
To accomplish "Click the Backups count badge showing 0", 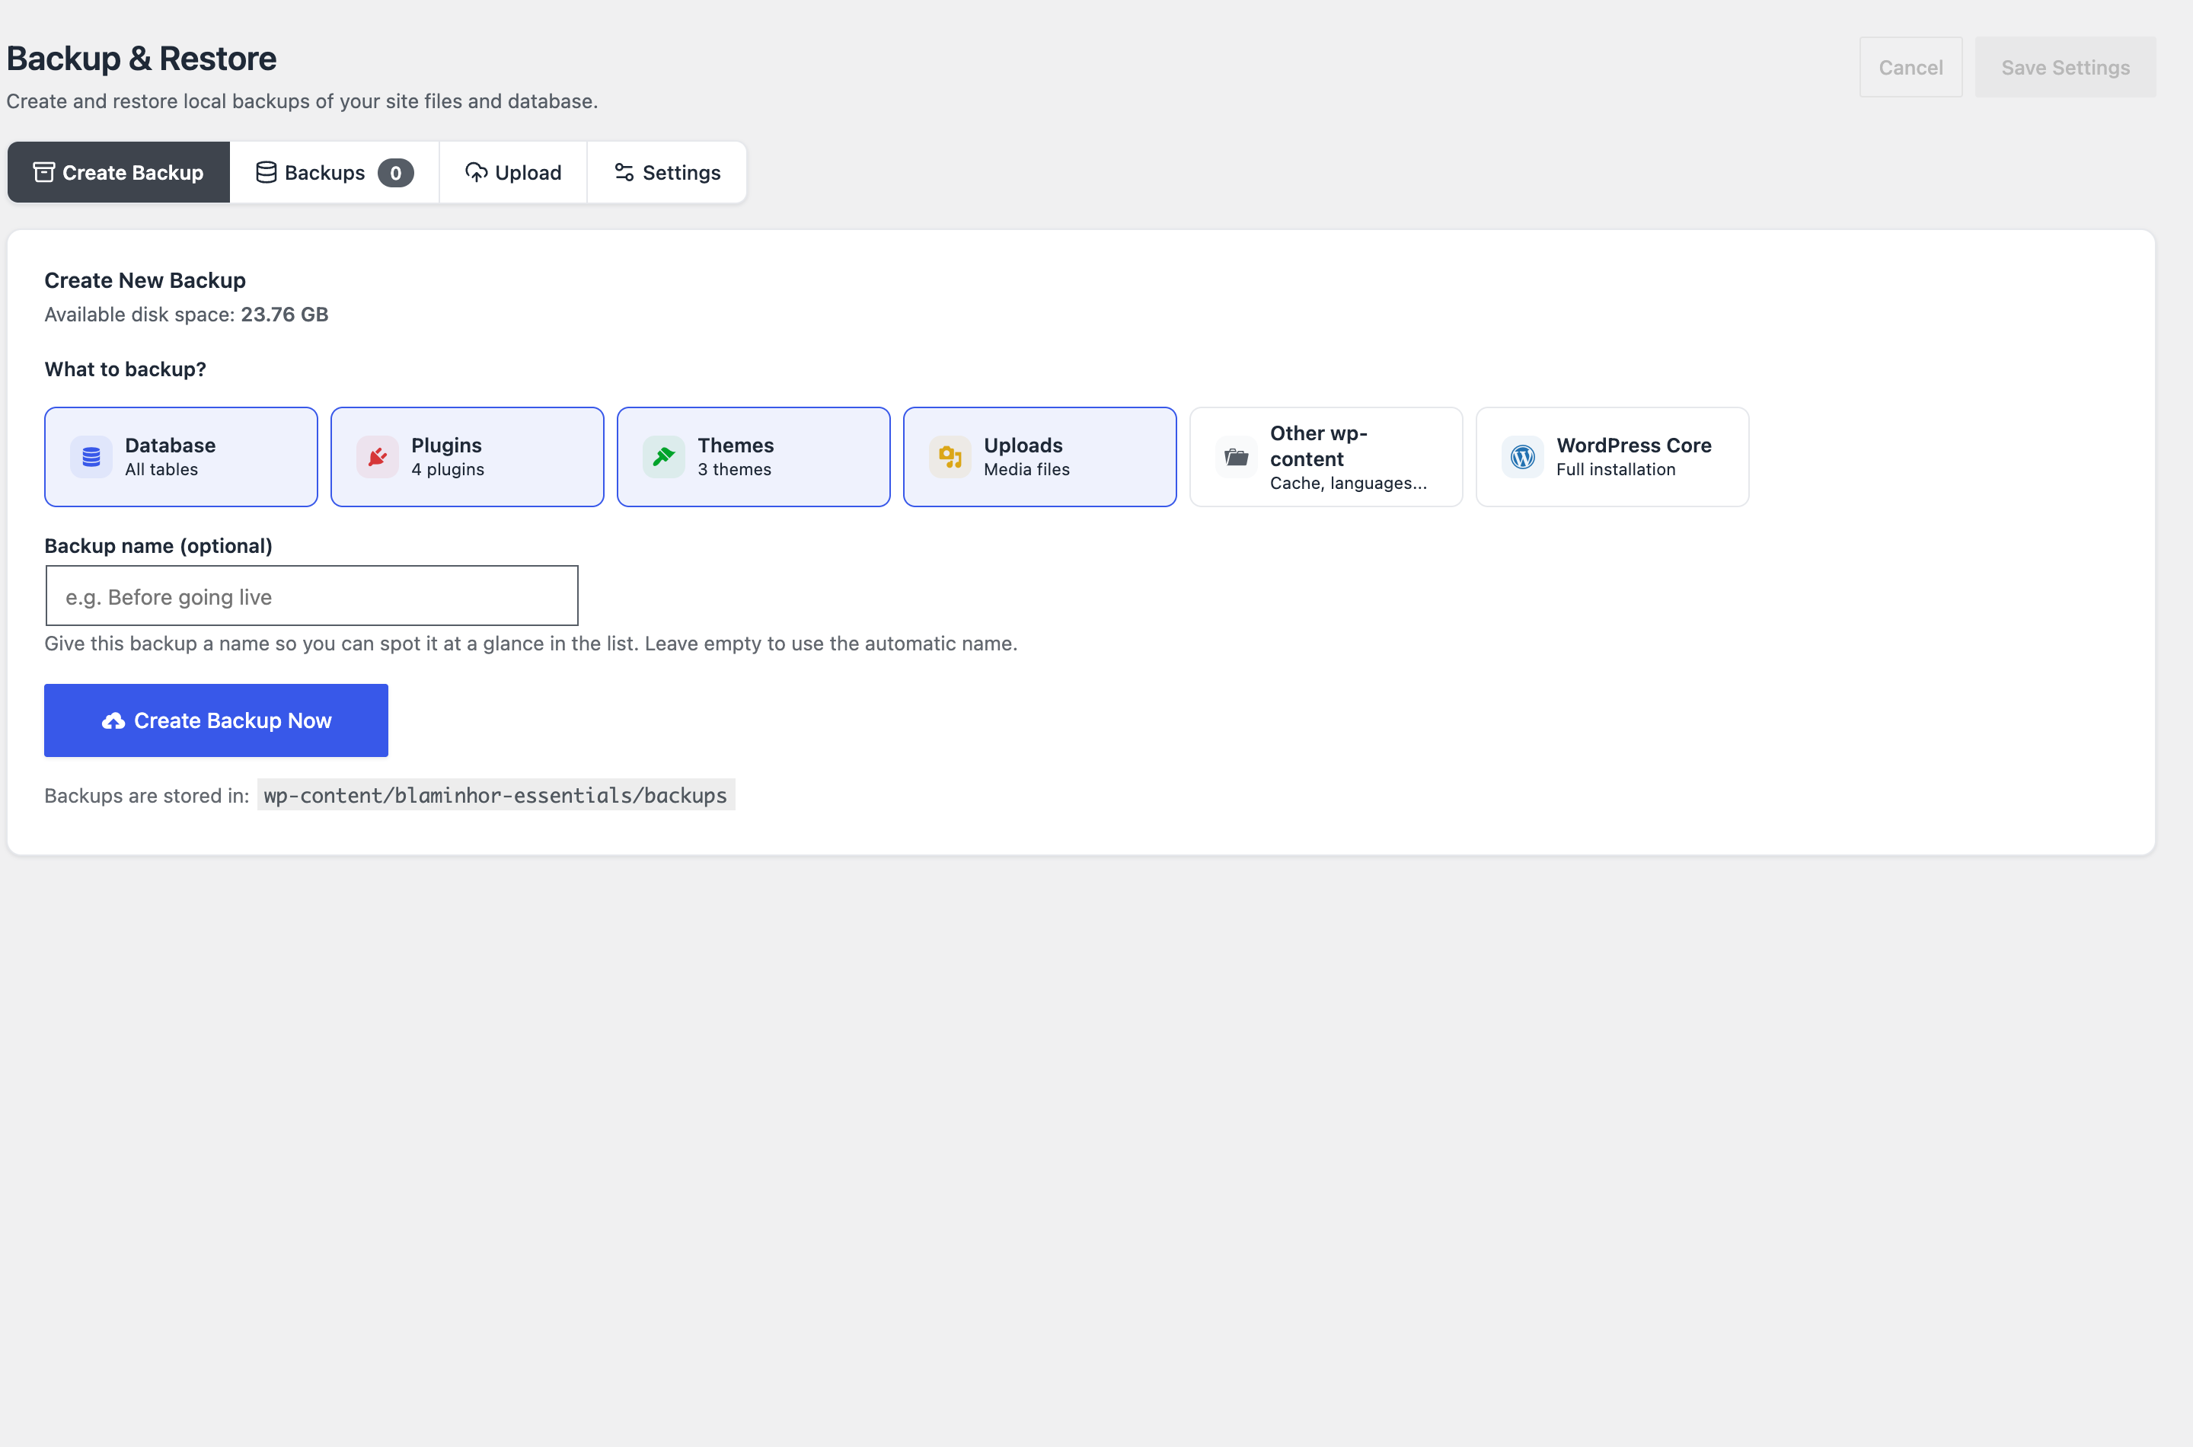I will [x=395, y=173].
